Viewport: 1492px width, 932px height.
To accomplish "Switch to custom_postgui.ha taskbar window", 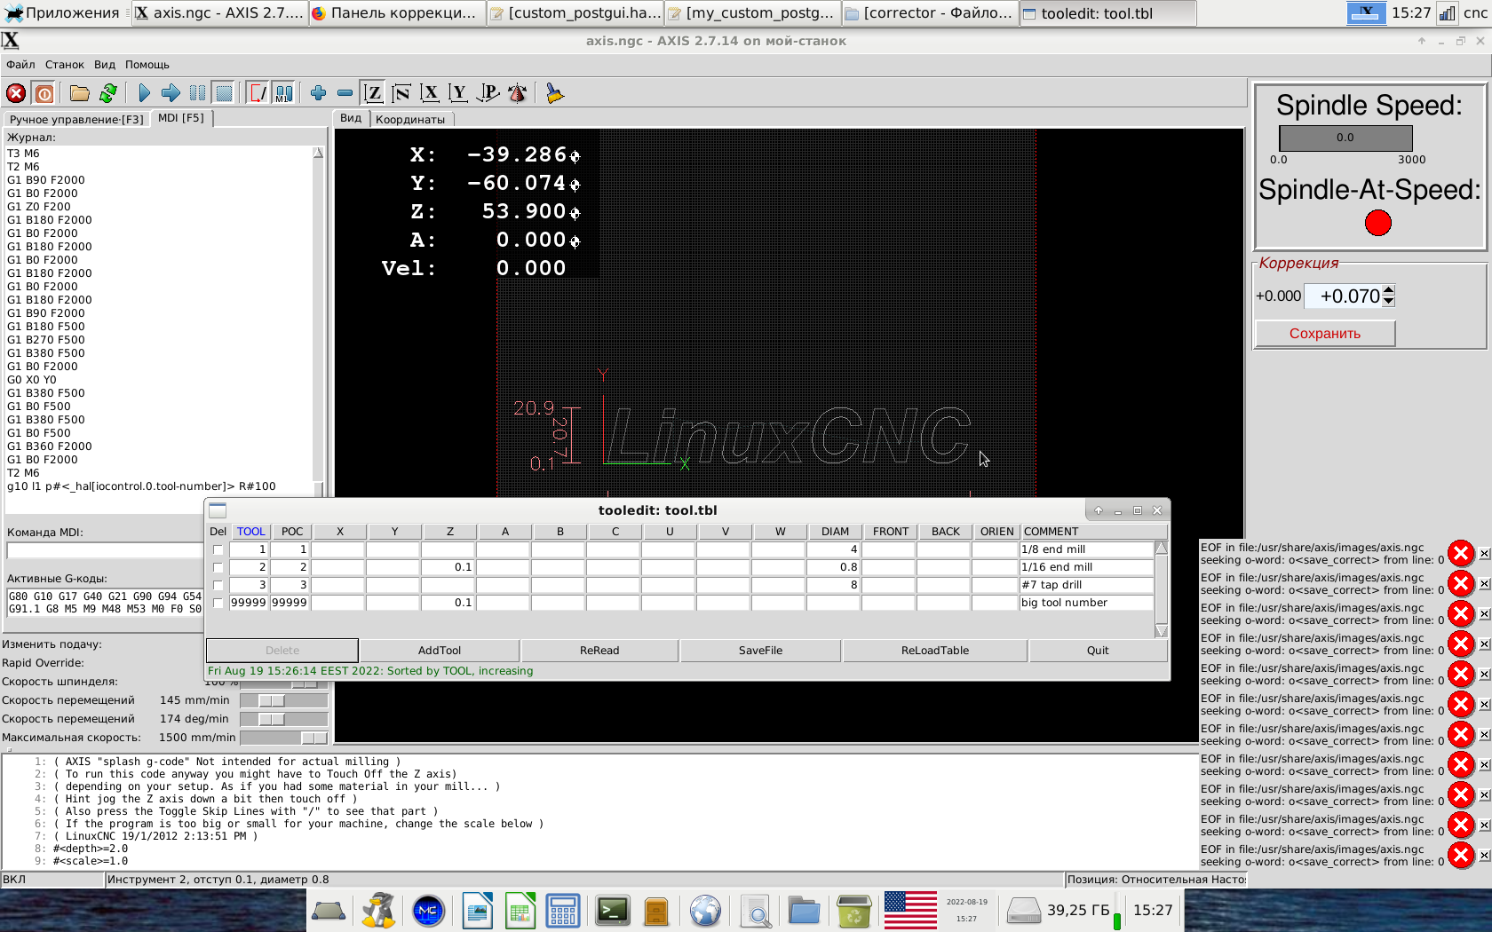I will point(575,12).
